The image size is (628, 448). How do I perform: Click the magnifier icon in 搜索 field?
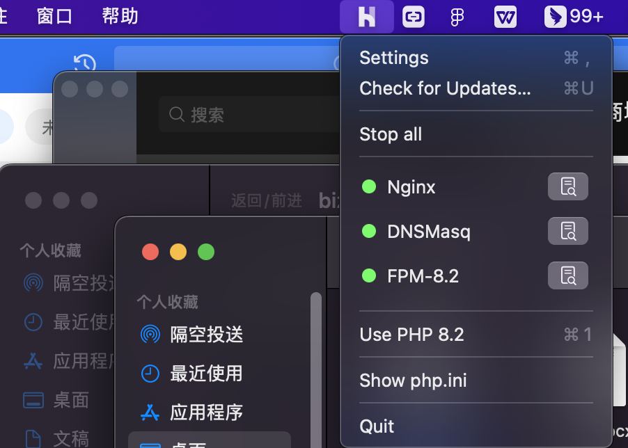tap(177, 114)
